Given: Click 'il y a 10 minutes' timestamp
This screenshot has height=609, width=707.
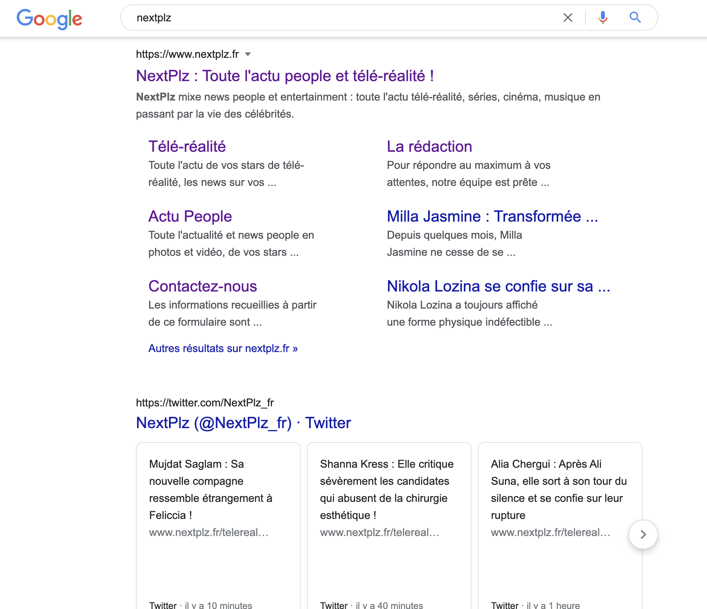Looking at the screenshot, I should click(218, 605).
